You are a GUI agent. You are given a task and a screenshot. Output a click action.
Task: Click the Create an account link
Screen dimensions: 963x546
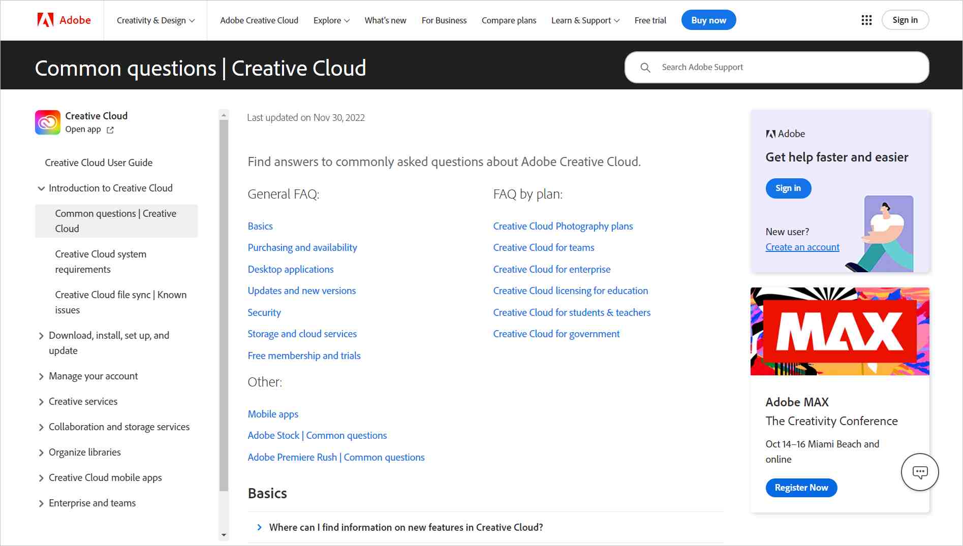coord(802,247)
